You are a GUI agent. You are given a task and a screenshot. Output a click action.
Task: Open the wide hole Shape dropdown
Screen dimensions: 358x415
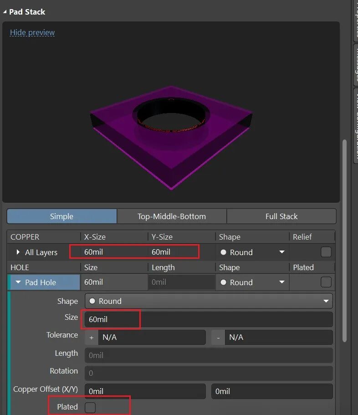click(x=209, y=301)
